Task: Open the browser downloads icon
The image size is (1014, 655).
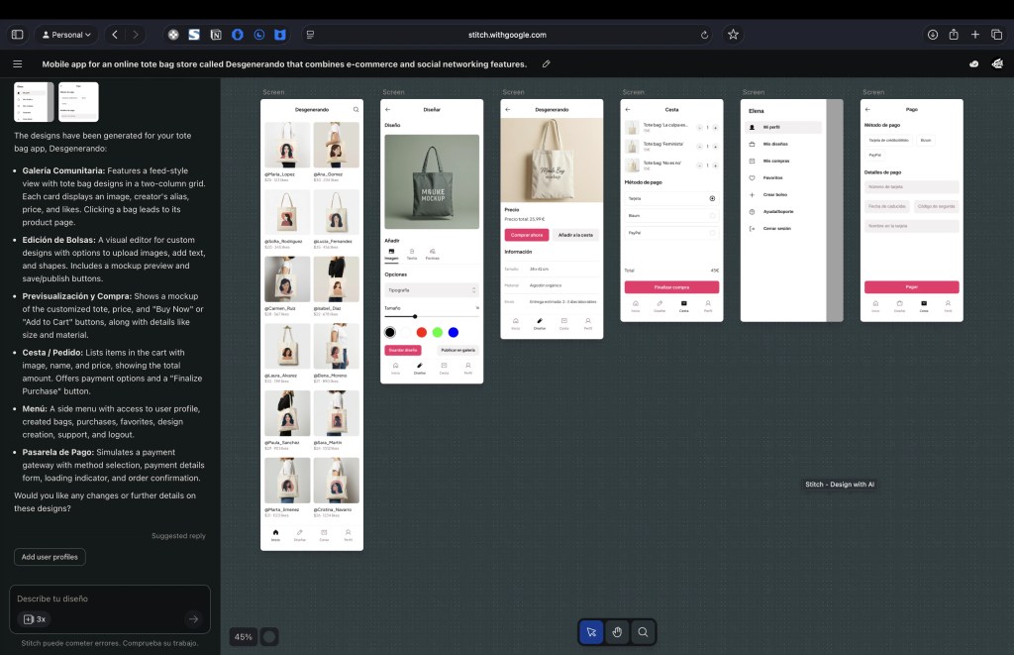Action: coord(932,34)
